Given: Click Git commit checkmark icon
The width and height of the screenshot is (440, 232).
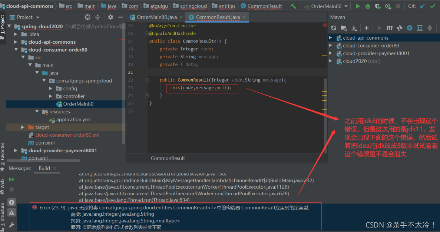Looking at the screenshot, I should [x=433, y=6].
